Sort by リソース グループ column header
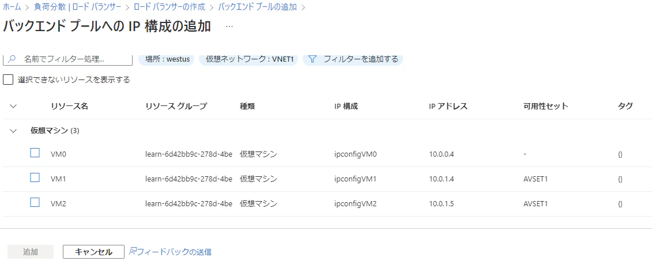The image size is (652, 265). 176,107
